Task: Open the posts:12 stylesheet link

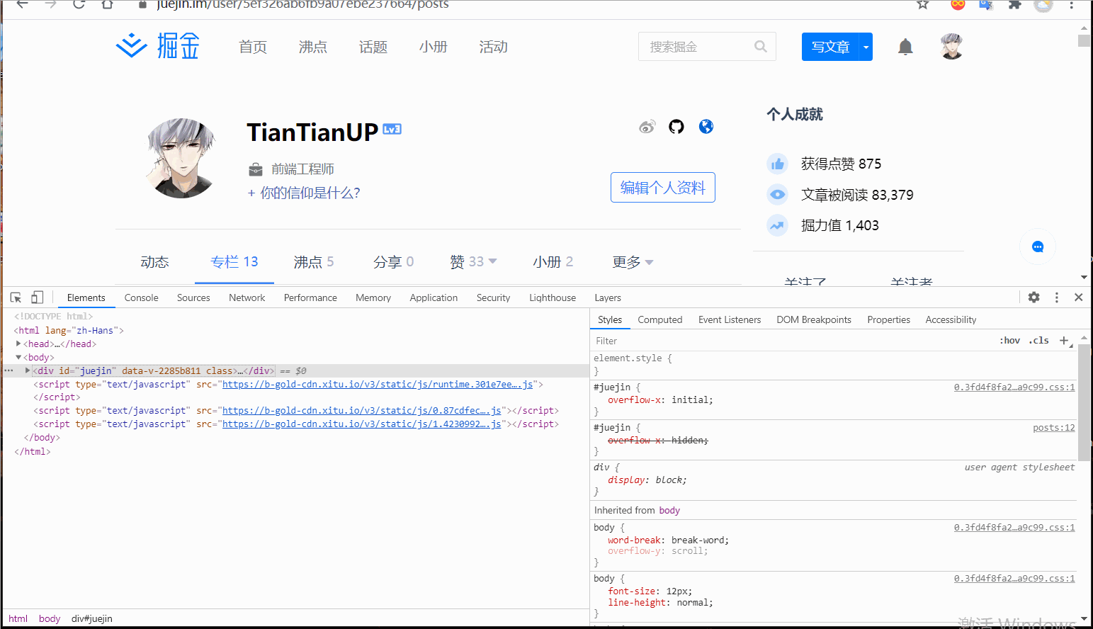Action: (x=1053, y=427)
